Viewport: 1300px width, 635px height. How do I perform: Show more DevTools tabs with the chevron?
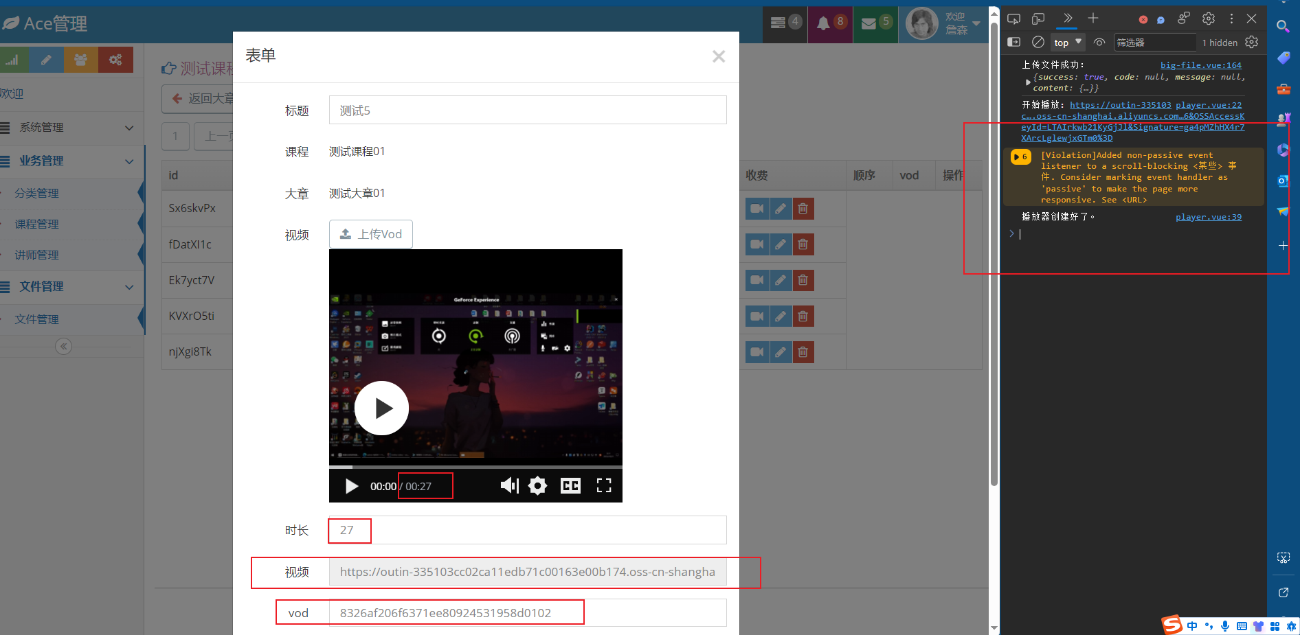(x=1067, y=19)
